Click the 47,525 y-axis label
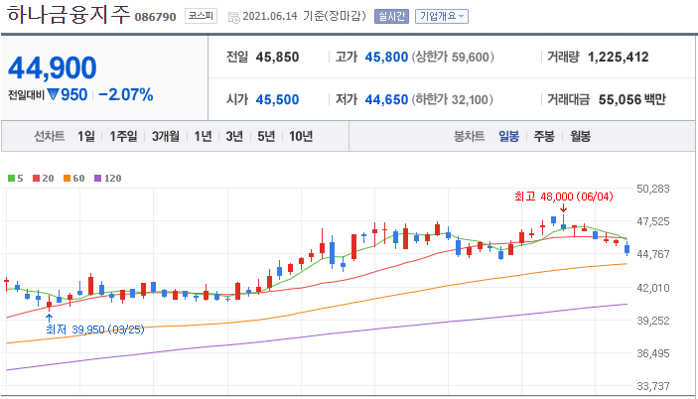 [x=652, y=221]
